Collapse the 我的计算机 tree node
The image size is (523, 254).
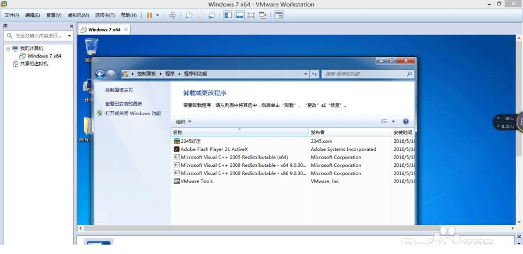(x=8, y=49)
